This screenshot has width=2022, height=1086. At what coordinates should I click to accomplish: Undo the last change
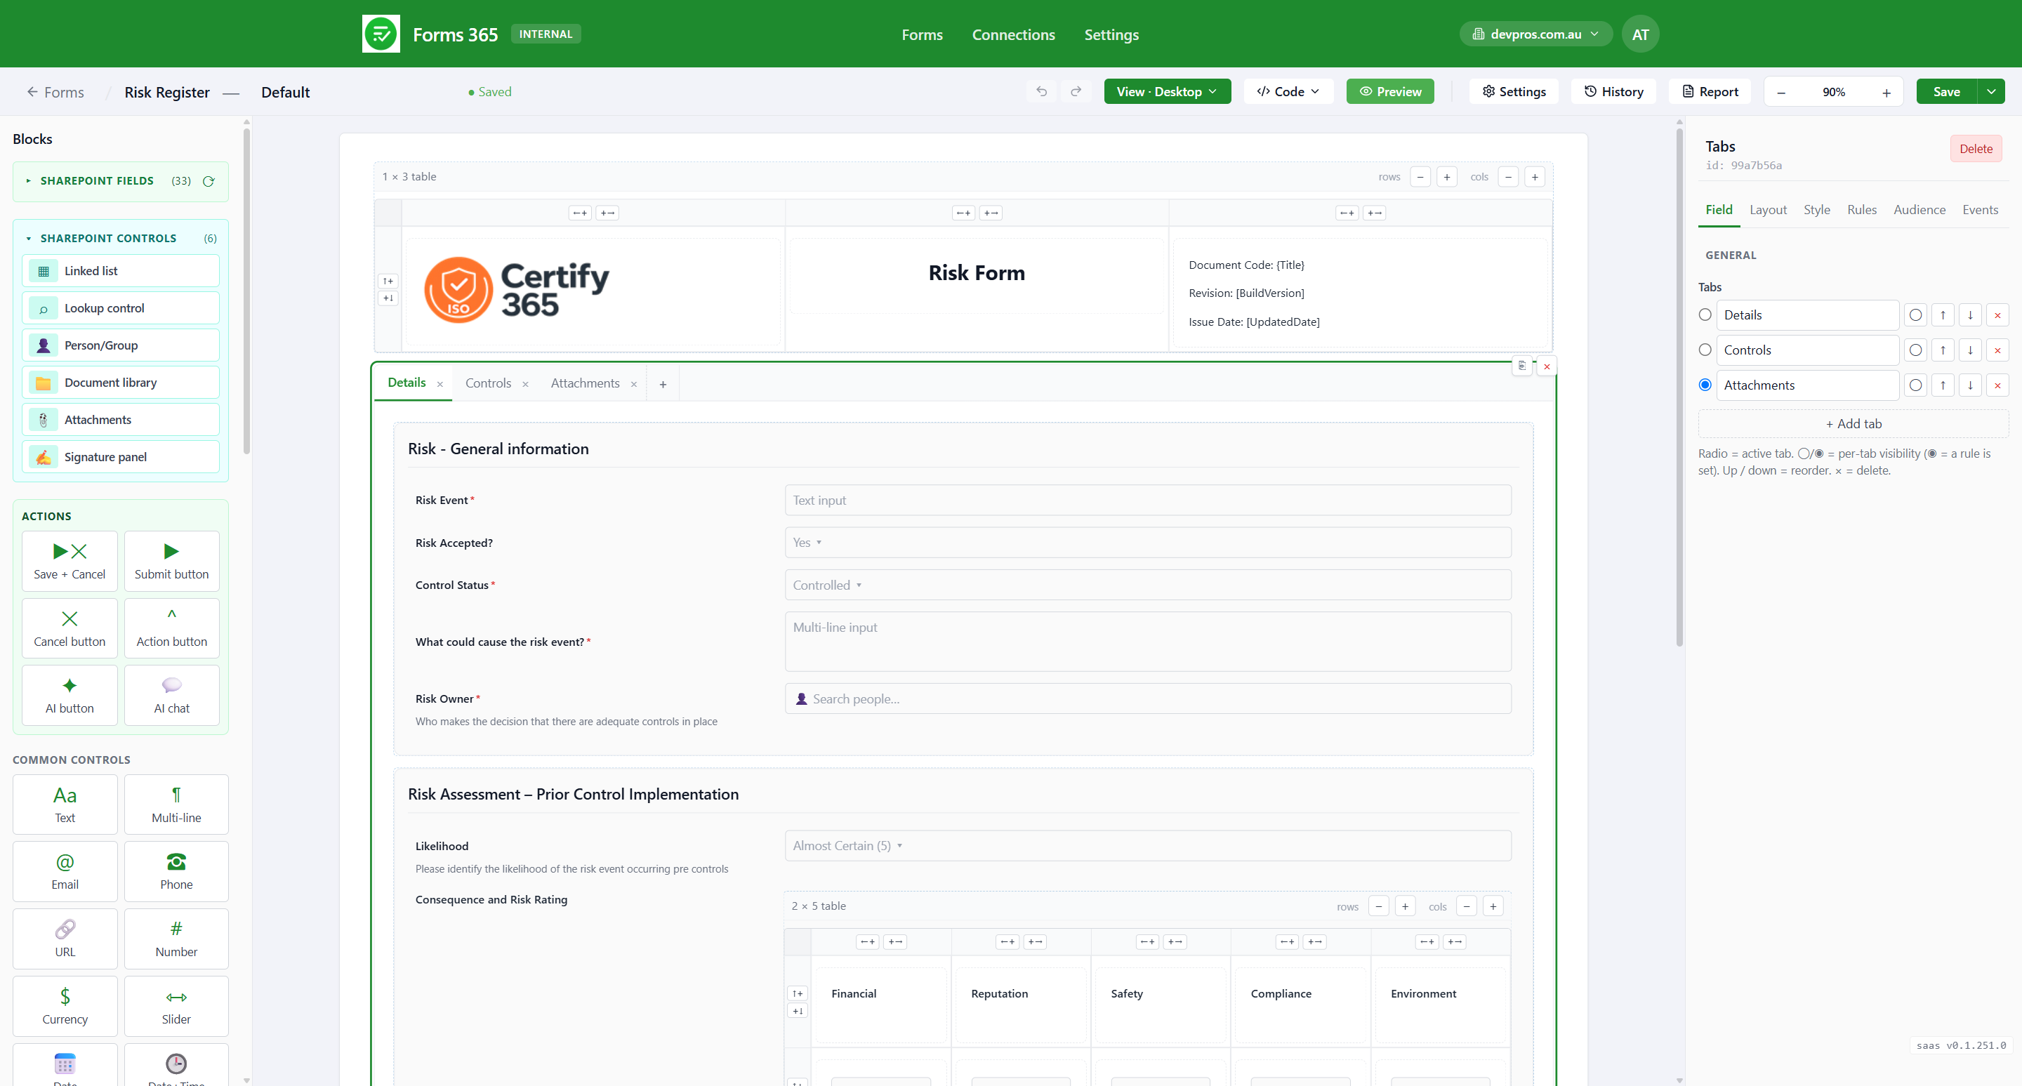1042,92
